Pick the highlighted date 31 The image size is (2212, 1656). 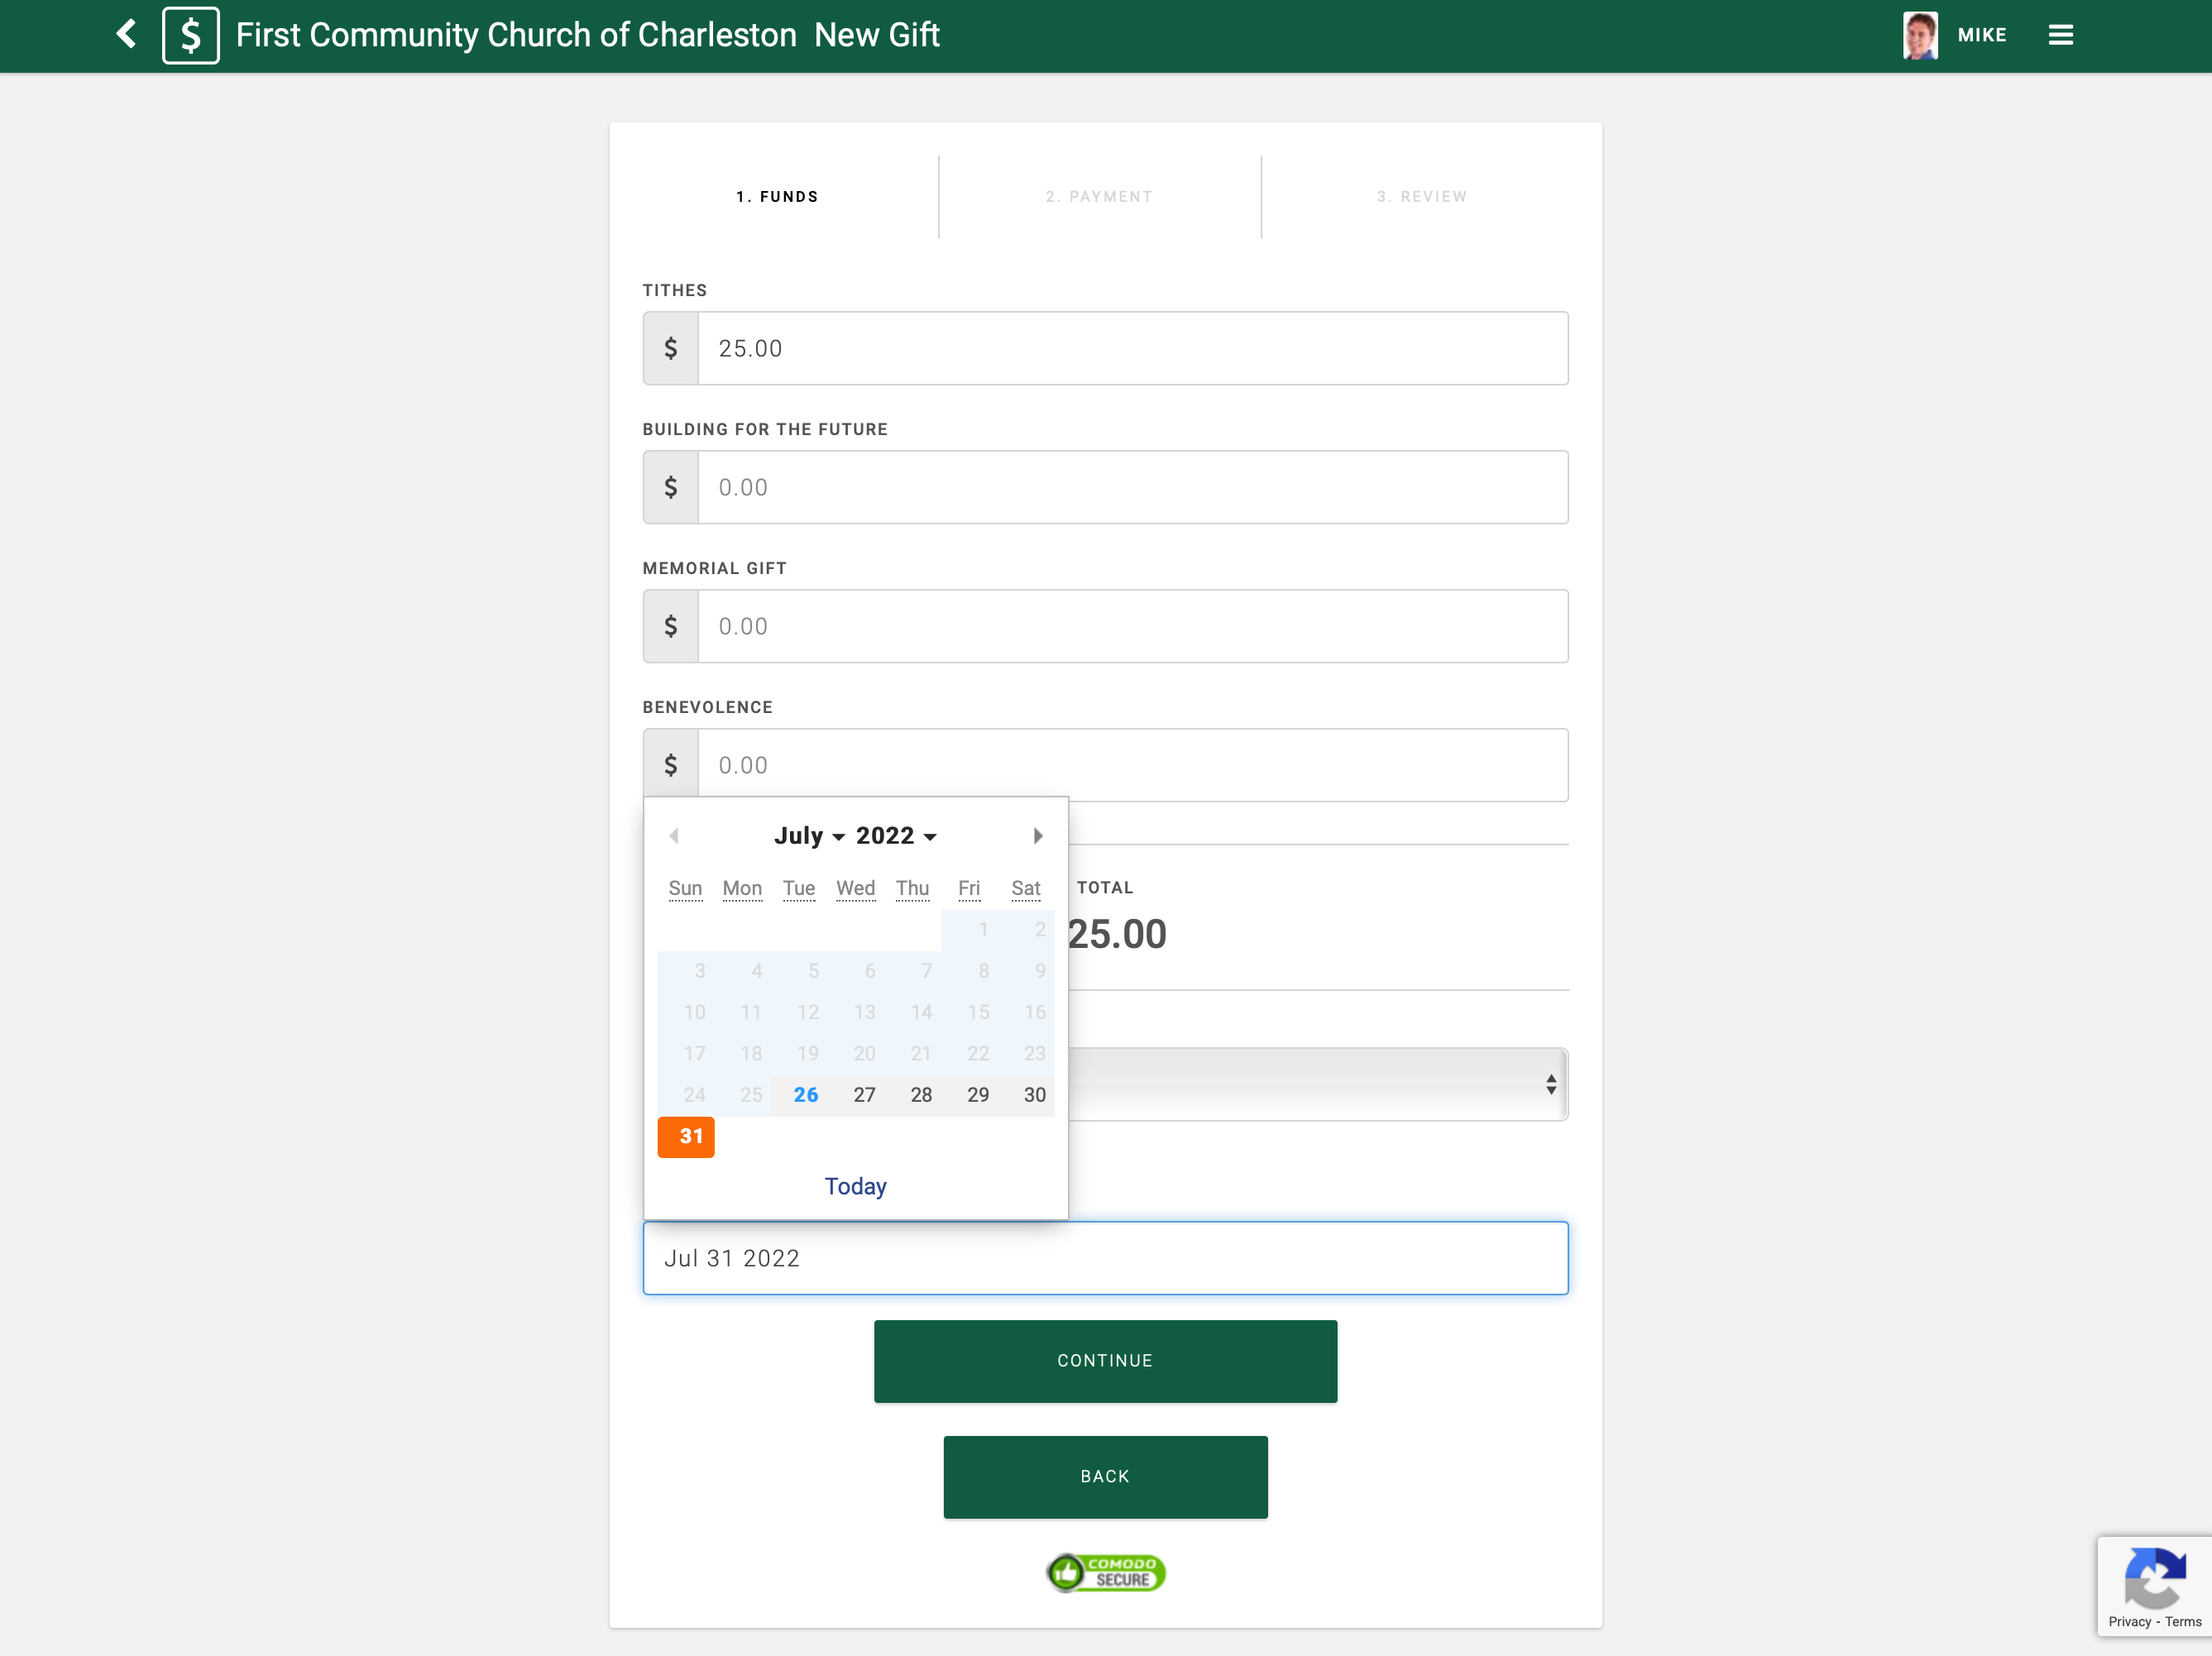687,1137
